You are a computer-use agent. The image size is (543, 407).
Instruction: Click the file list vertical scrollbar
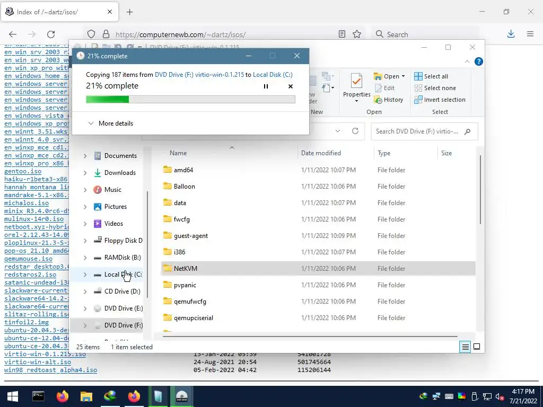[x=480, y=190]
